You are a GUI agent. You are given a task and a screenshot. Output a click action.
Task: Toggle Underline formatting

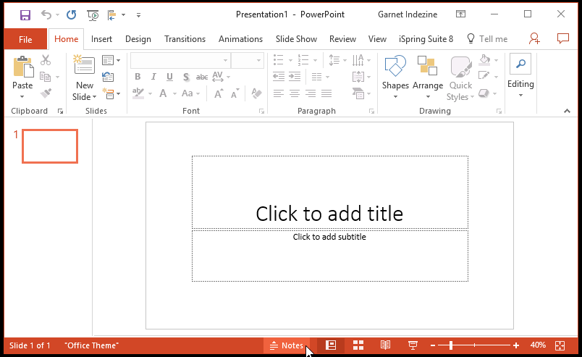pos(169,77)
